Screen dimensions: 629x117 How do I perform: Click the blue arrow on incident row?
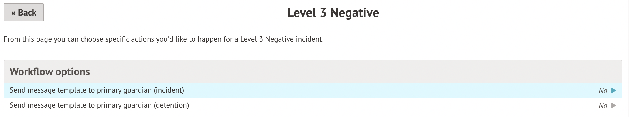point(614,90)
